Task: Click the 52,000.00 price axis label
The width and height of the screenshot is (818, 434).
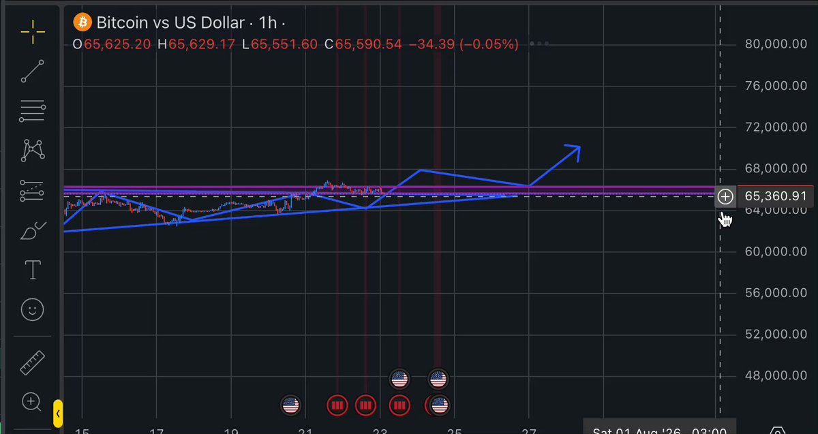Action: coord(776,335)
